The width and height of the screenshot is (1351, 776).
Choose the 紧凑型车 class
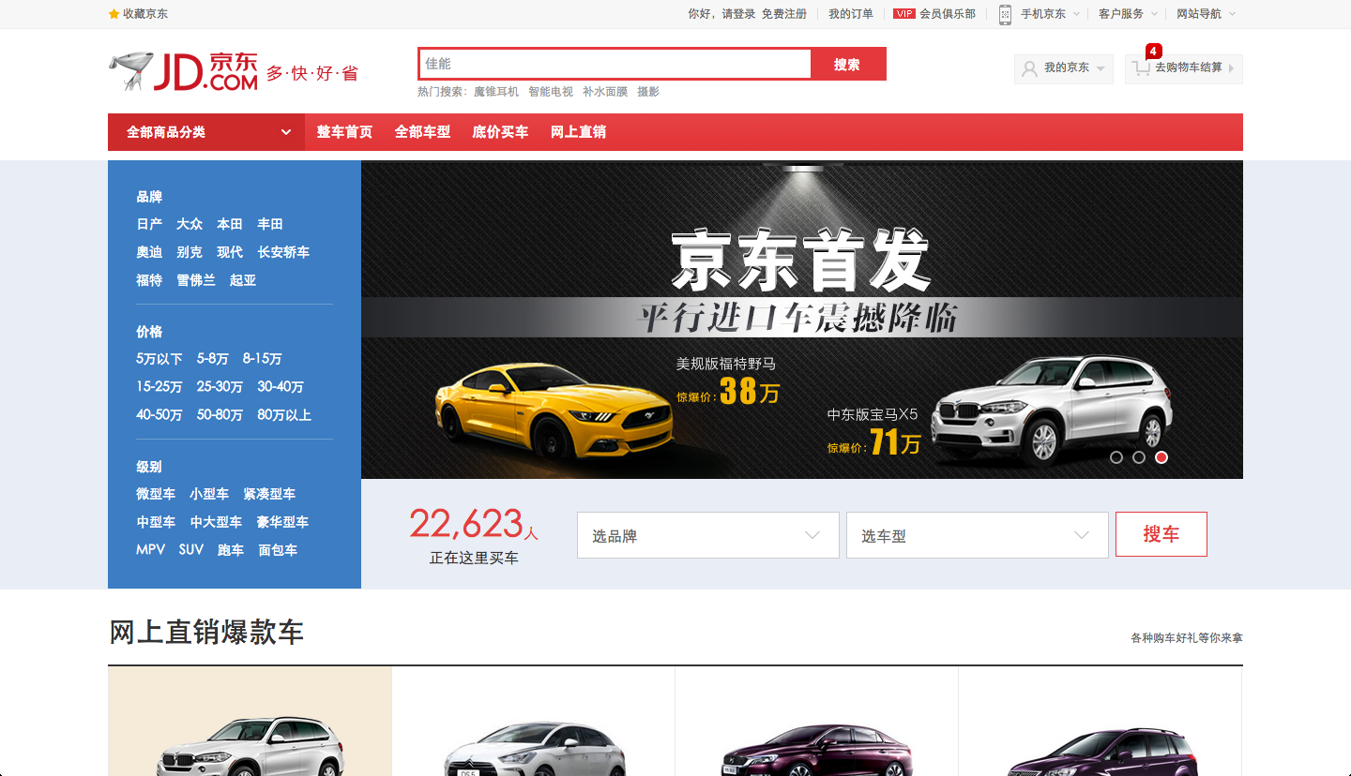269,494
